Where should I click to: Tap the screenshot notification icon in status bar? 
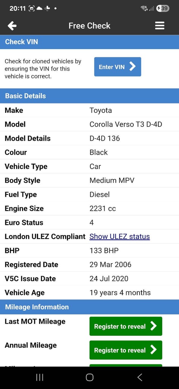32,8
